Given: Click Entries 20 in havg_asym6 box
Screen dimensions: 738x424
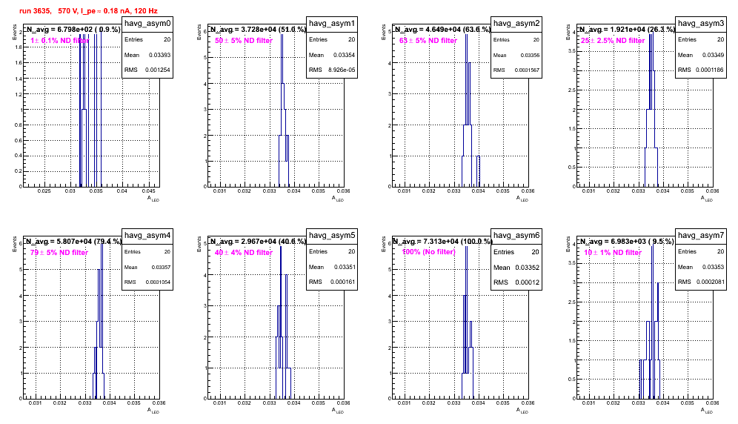Looking at the screenshot, I should click(516, 252).
